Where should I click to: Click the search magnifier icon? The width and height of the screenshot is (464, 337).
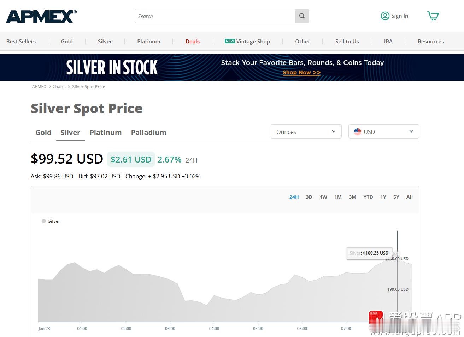[x=302, y=16]
